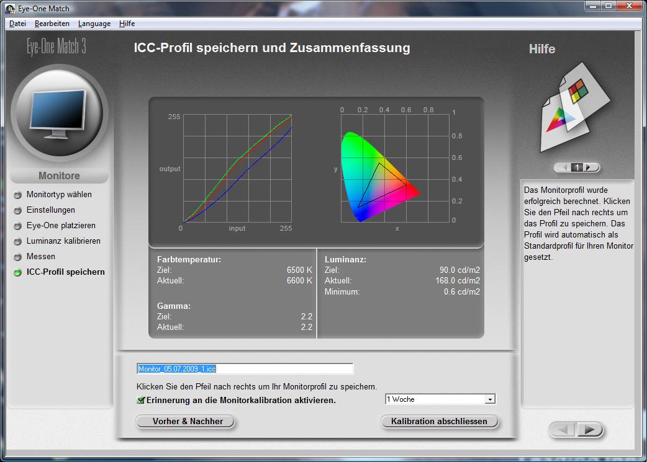Select the Messen step
Image resolution: width=647 pixels, height=462 pixels.
41,256
